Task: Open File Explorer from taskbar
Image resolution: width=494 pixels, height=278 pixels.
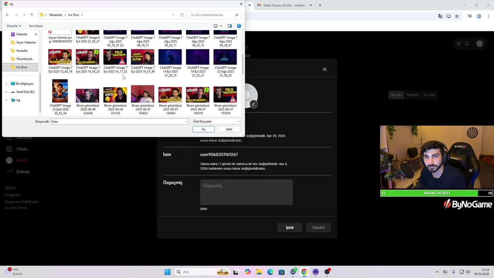Action: click(259, 272)
